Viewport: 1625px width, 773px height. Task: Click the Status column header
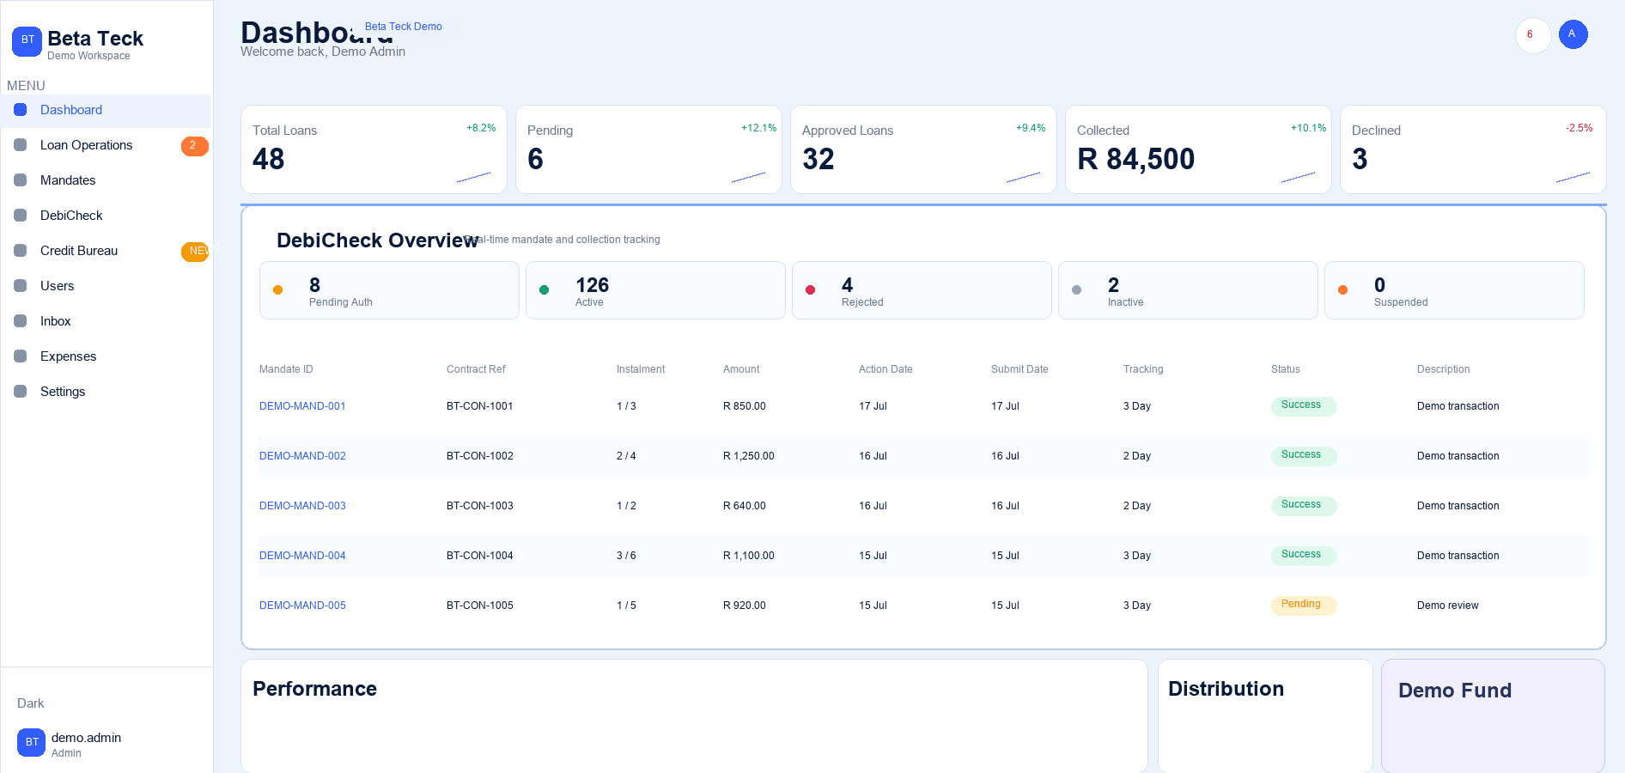pos(1286,369)
